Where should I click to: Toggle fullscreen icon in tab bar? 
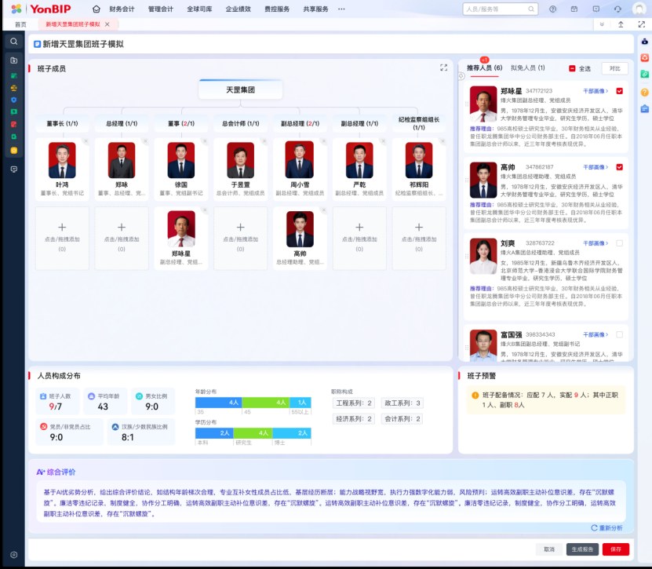coord(641,24)
